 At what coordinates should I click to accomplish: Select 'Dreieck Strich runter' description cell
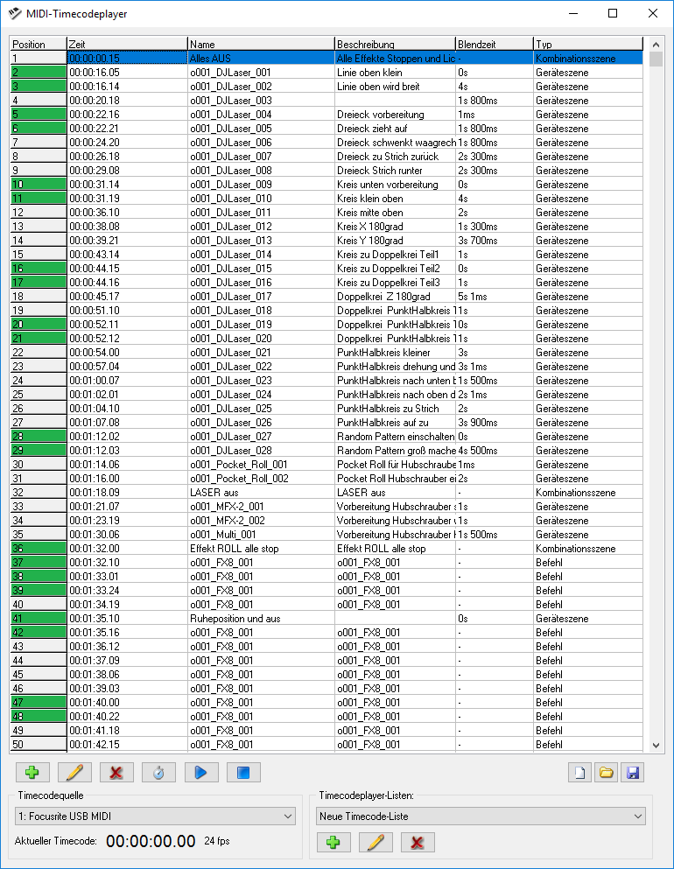coord(395,170)
